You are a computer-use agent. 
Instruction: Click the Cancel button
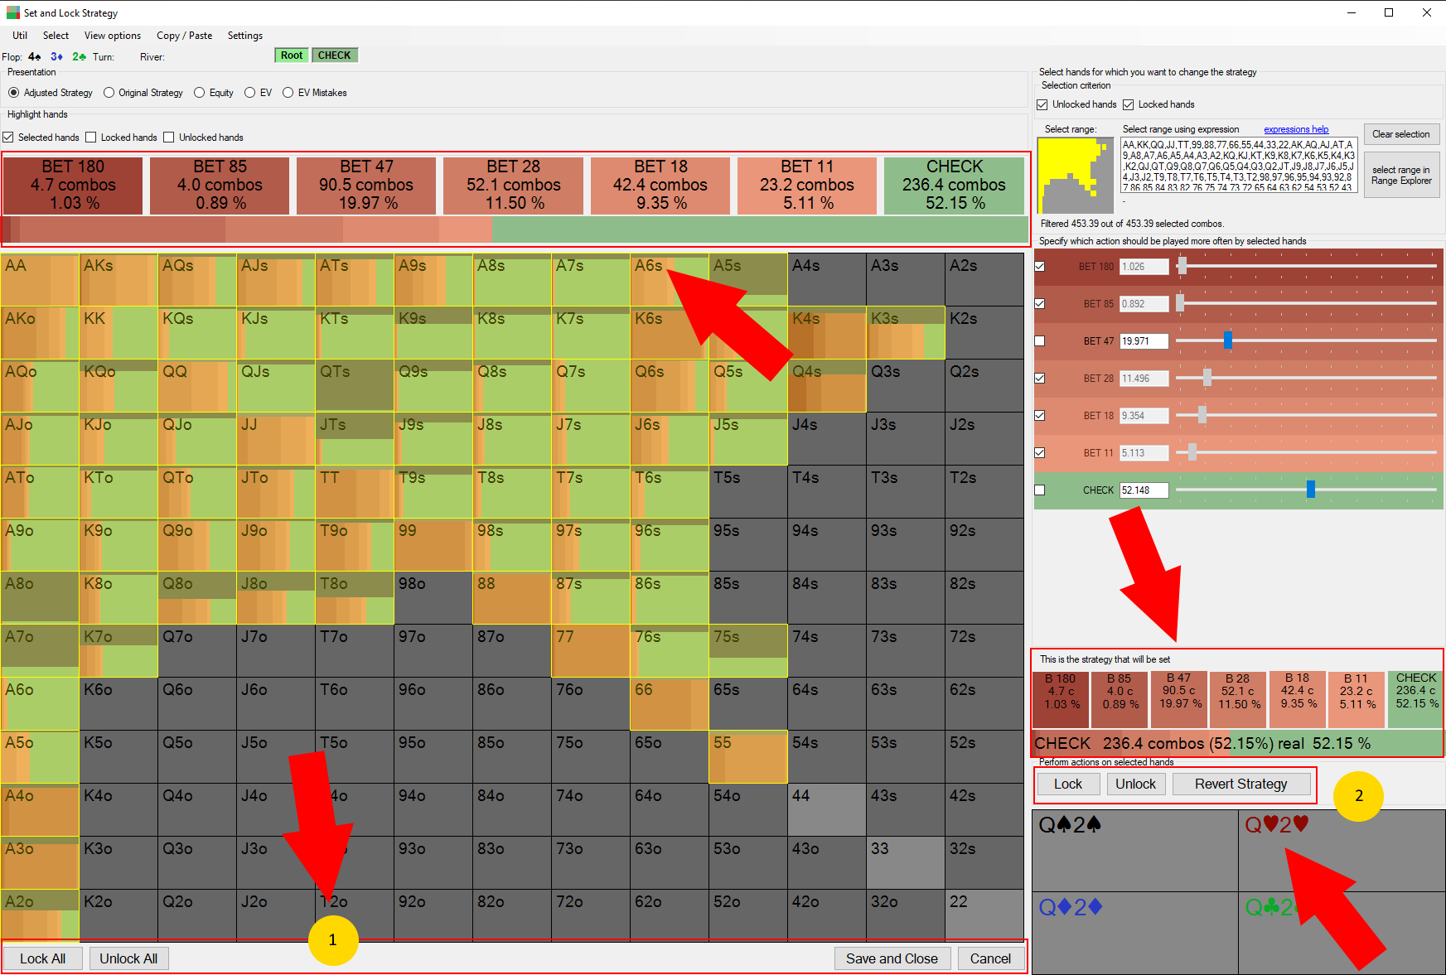click(x=990, y=958)
